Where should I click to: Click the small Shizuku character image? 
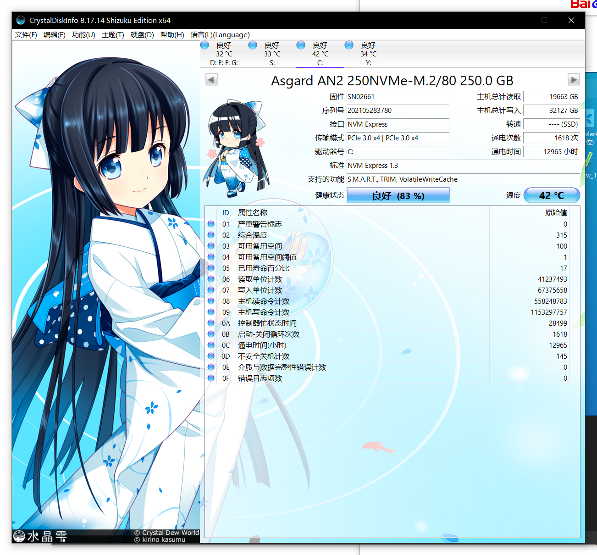point(236,148)
